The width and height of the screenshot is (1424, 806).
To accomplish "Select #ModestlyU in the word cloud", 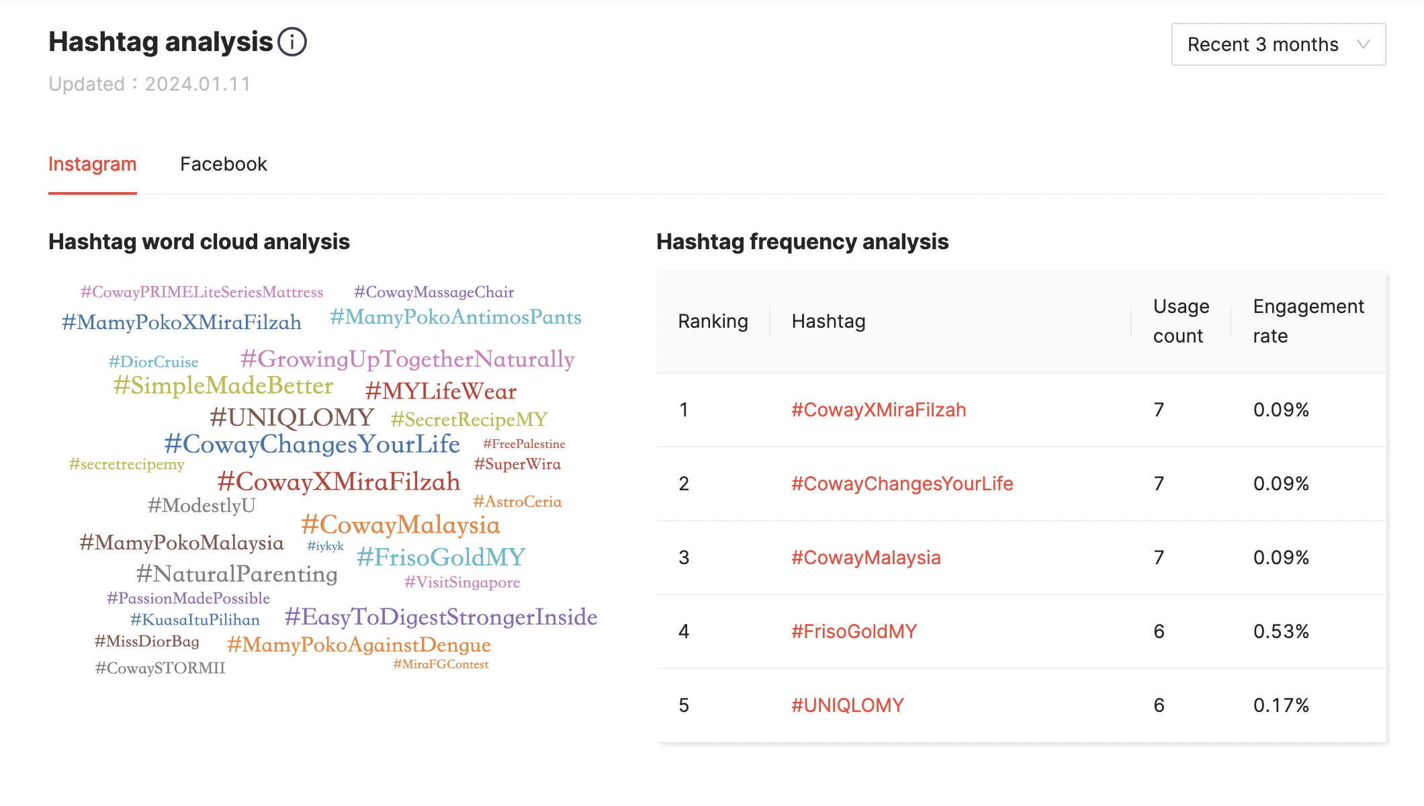I will click(x=202, y=506).
